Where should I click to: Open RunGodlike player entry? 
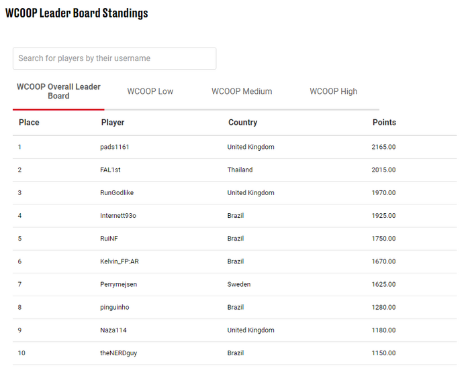pyautogui.click(x=117, y=193)
